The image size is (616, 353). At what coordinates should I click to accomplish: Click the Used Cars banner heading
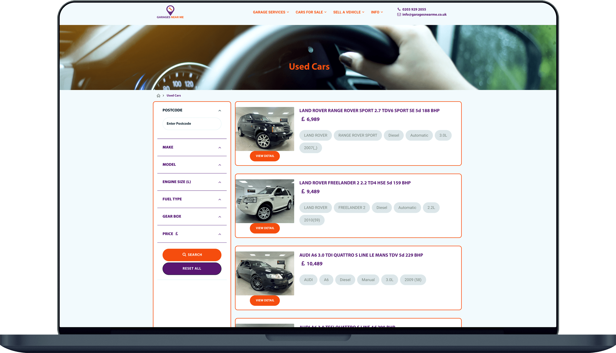tap(309, 67)
